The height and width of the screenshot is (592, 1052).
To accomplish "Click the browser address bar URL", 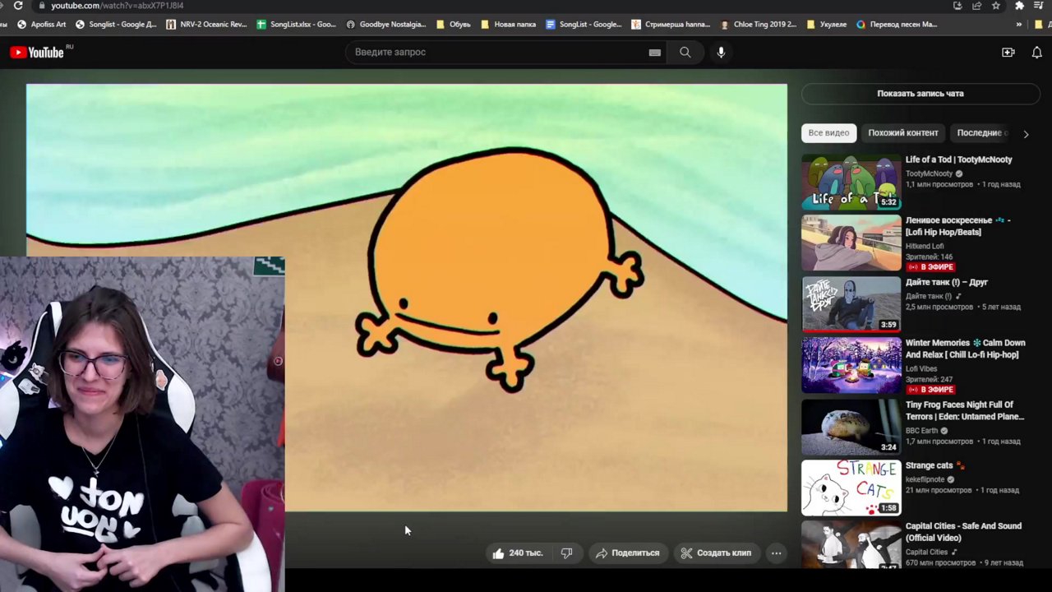I will tap(118, 5).
